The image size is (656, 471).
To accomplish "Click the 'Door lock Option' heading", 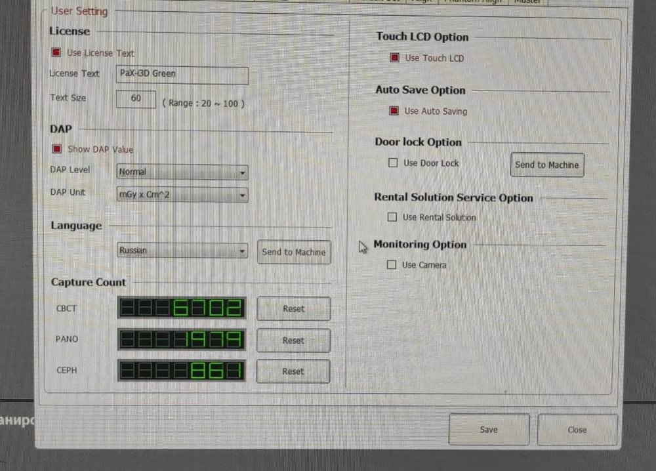I will 419,142.
